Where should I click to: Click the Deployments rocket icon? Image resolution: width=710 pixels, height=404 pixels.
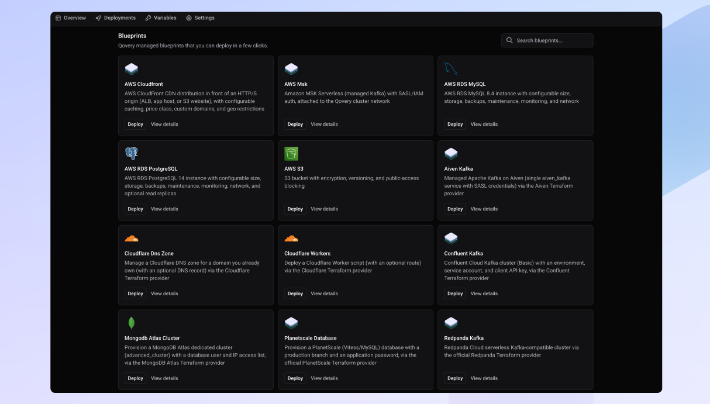(98, 18)
